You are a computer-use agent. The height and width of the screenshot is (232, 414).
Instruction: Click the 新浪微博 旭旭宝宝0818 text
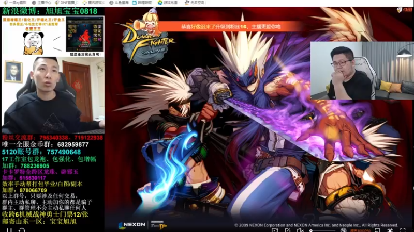pyautogui.click(x=50, y=11)
